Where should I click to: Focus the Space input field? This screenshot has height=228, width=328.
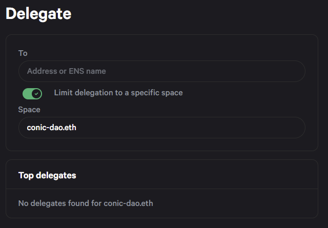click(161, 128)
